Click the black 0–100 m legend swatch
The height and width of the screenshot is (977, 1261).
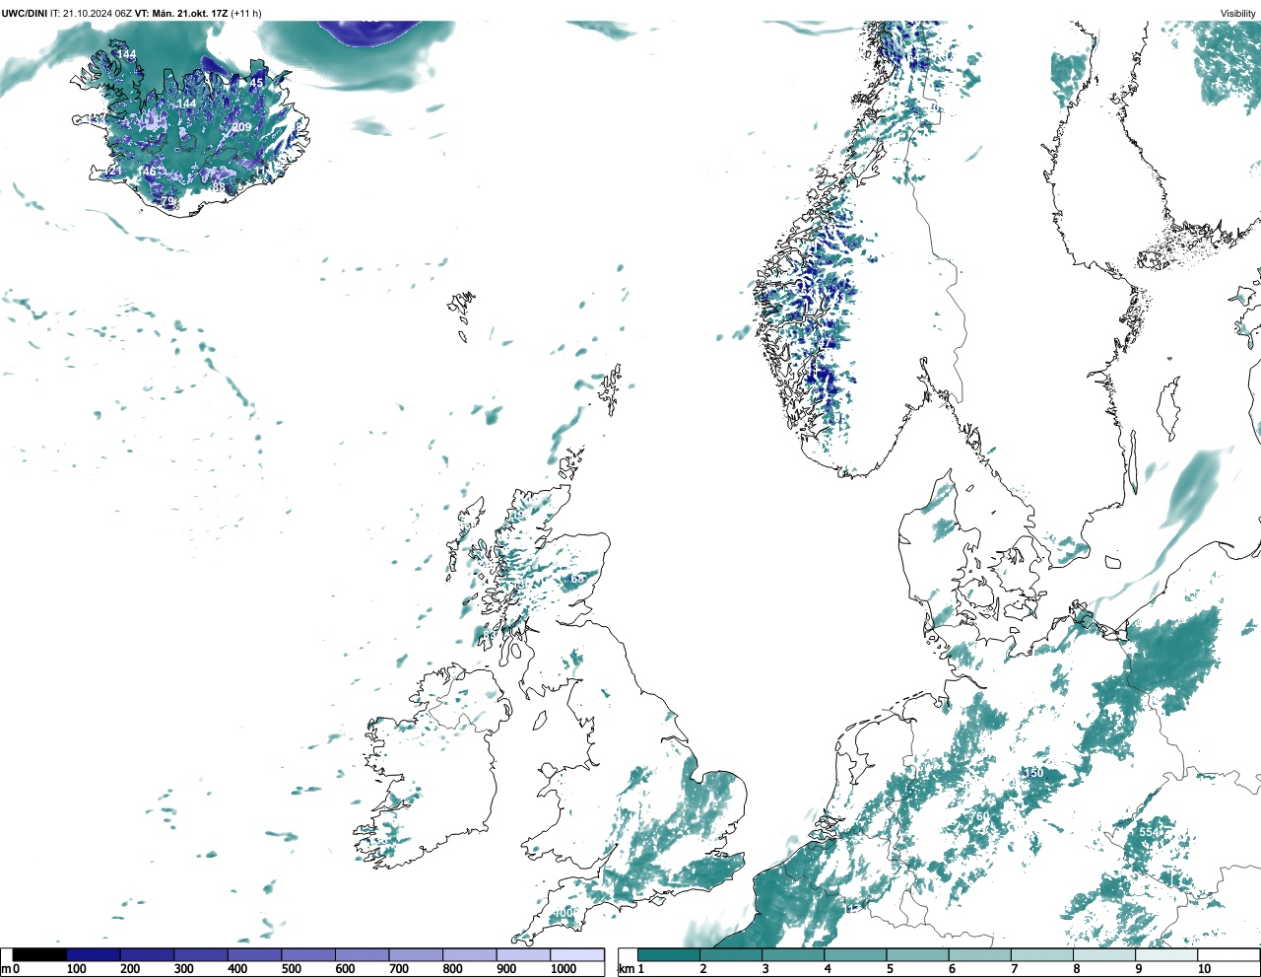click(x=40, y=954)
